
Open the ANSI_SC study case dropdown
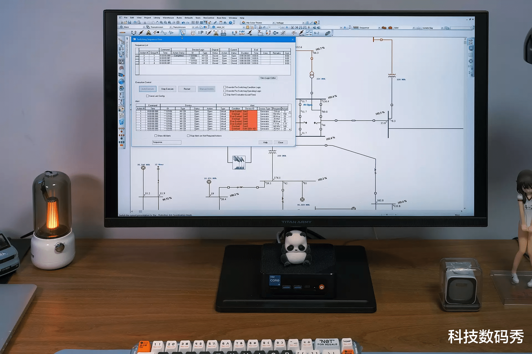[244, 27]
